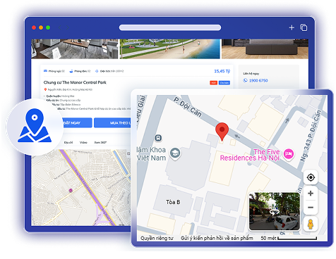The width and height of the screenshot is (336, 259).
Task: Click the bus station icon on map
Action: [x=158, y=138]
